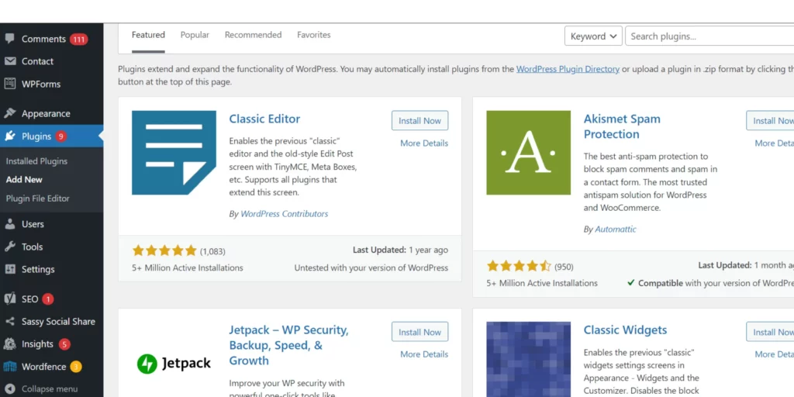Open the WordPress Plugin Directory link

point(568,69)
